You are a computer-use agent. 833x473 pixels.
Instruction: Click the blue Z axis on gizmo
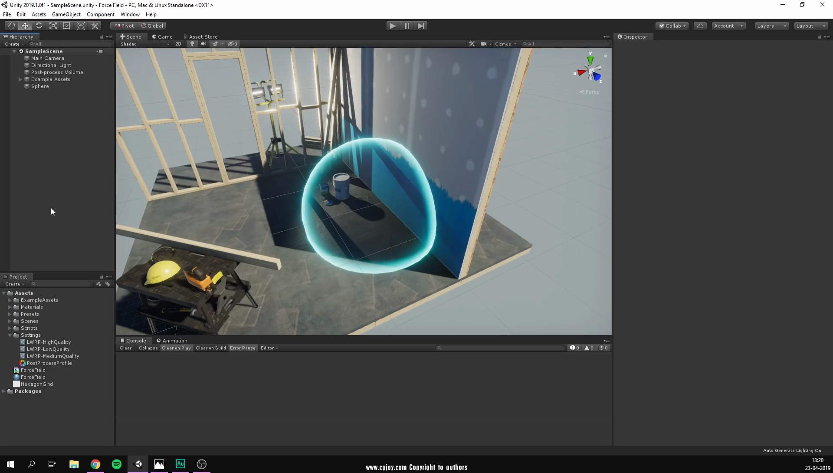click(597, 77)
